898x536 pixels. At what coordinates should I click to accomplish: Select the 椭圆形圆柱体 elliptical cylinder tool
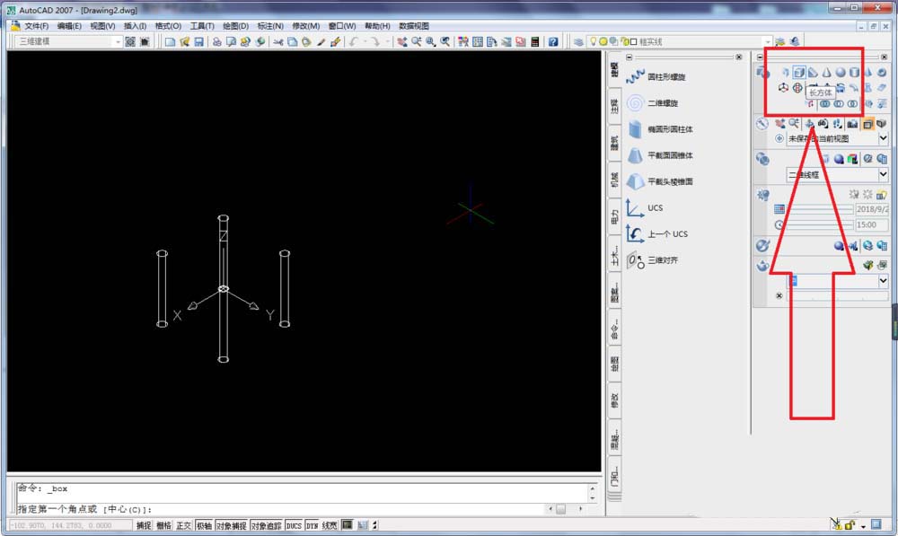pyautogui.click(x=634, y=130)
